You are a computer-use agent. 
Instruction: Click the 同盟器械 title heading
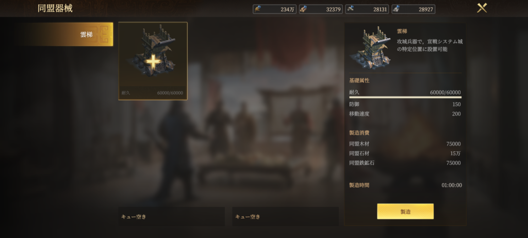55,8
